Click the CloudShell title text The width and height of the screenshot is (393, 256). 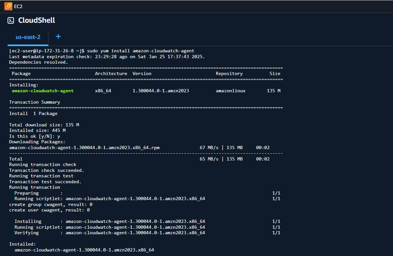(x=36, y=20)
